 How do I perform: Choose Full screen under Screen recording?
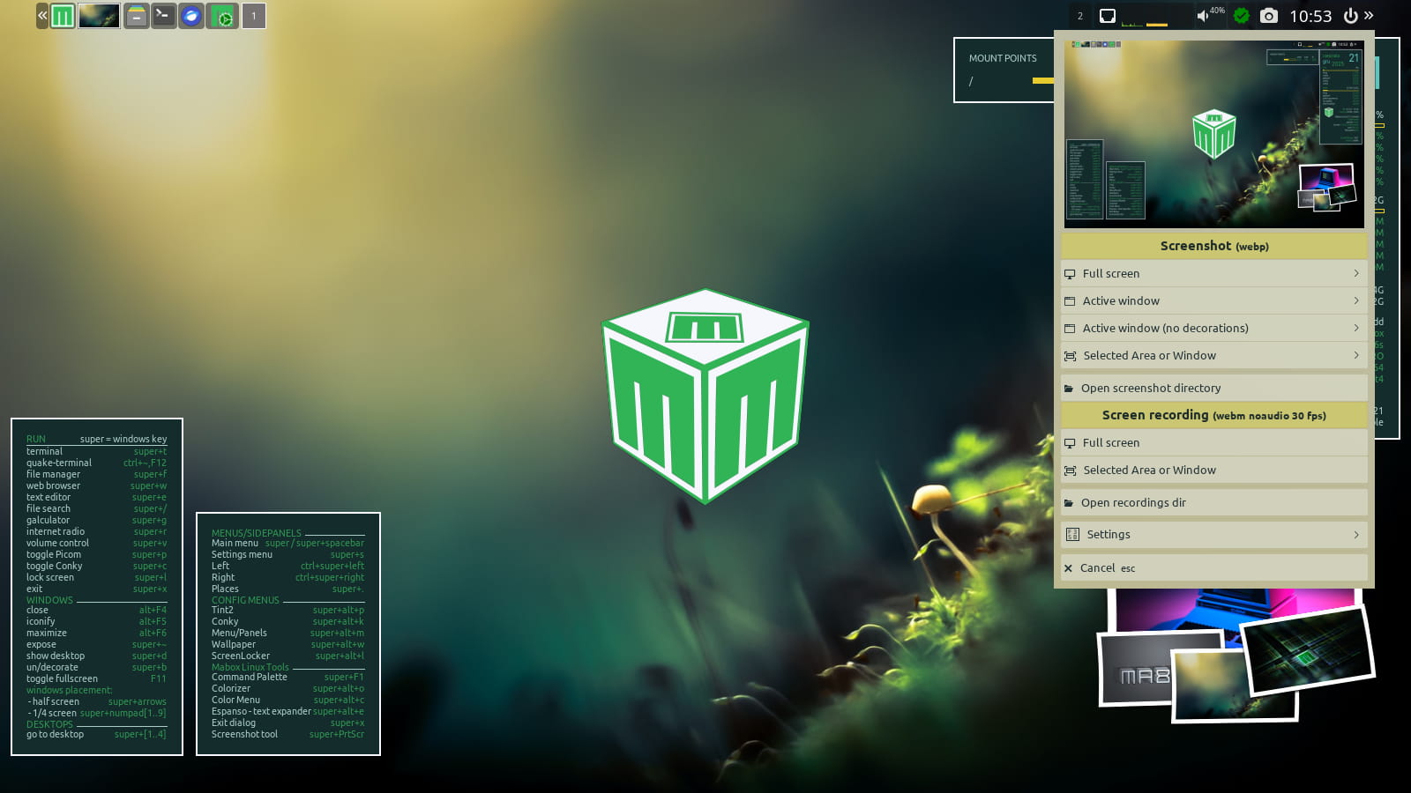coord(1110,443)
